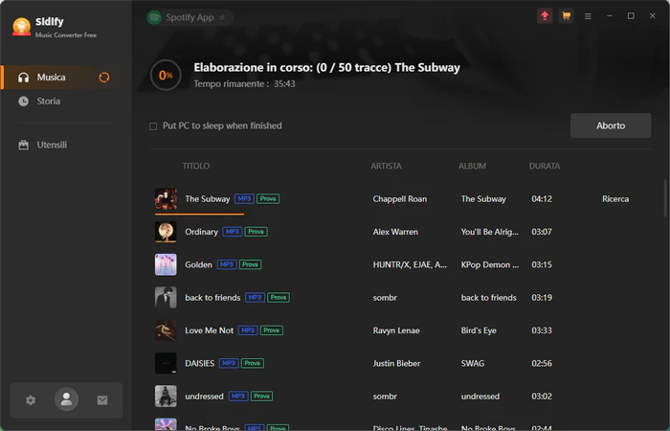Click the ARTISTA column header
Viewport: 670px width, 431px height.
(387, 166)
